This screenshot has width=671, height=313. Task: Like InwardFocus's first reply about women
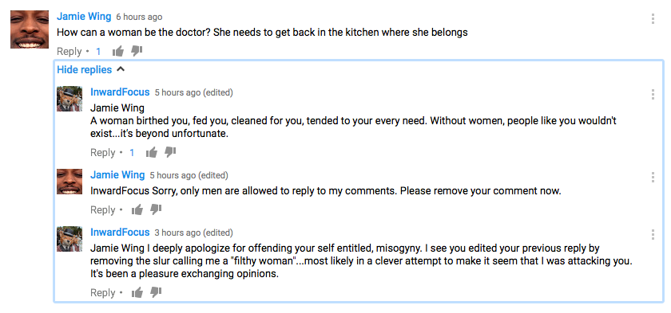tap(152, 153)
